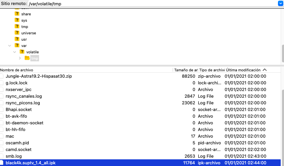
Task: Click the file icon beside smb.log
Action: pyautogui.click(x=2, y=156)
